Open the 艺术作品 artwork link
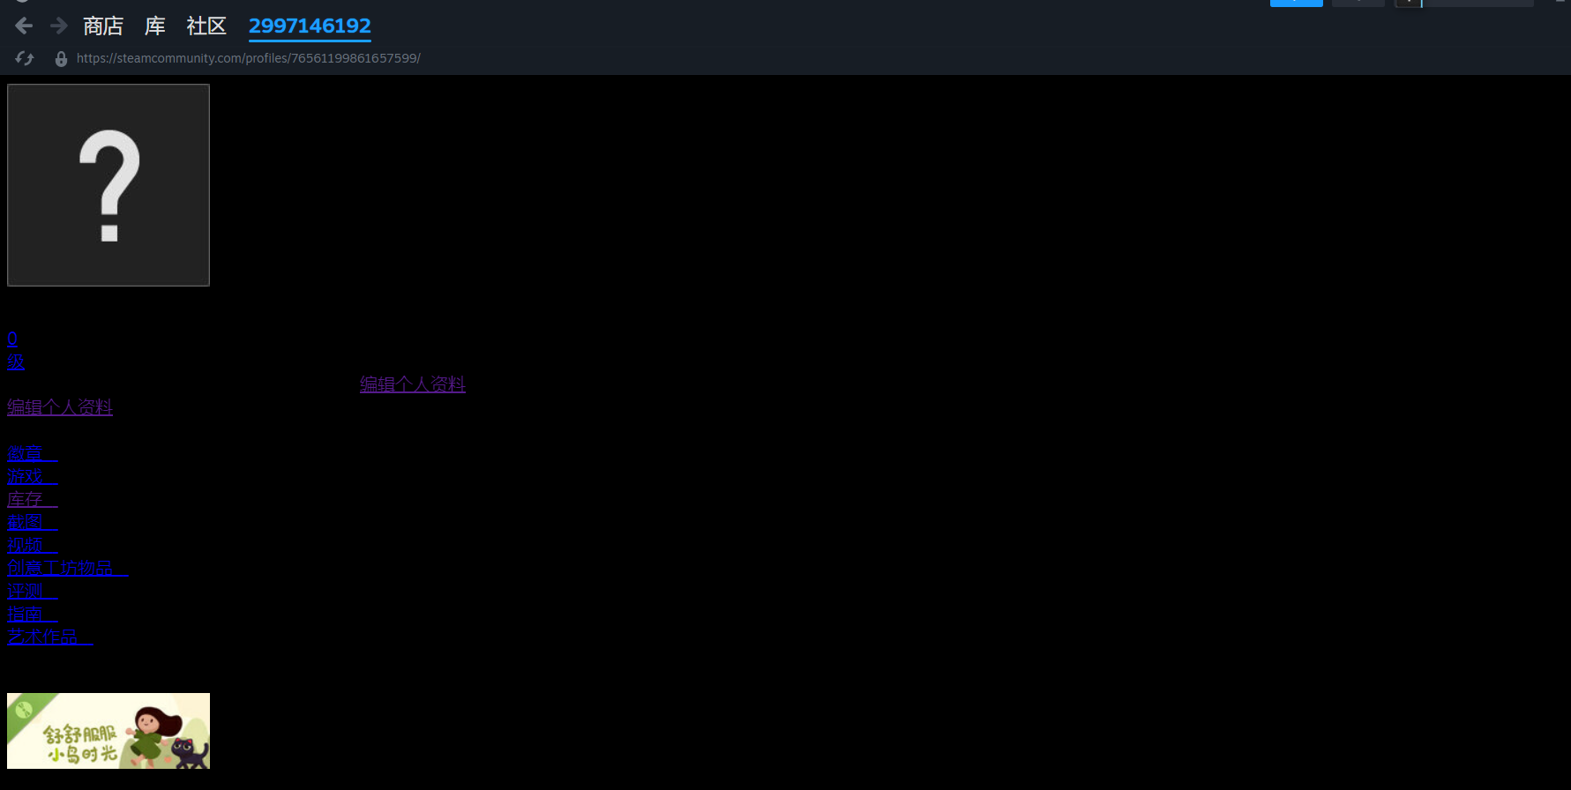 pos(50,637)
